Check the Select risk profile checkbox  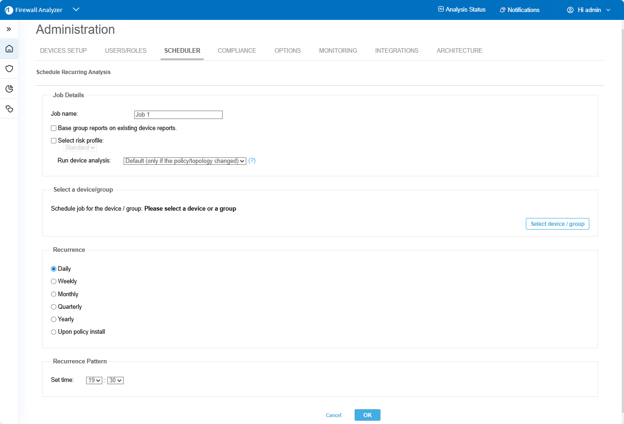click(54, 141)
